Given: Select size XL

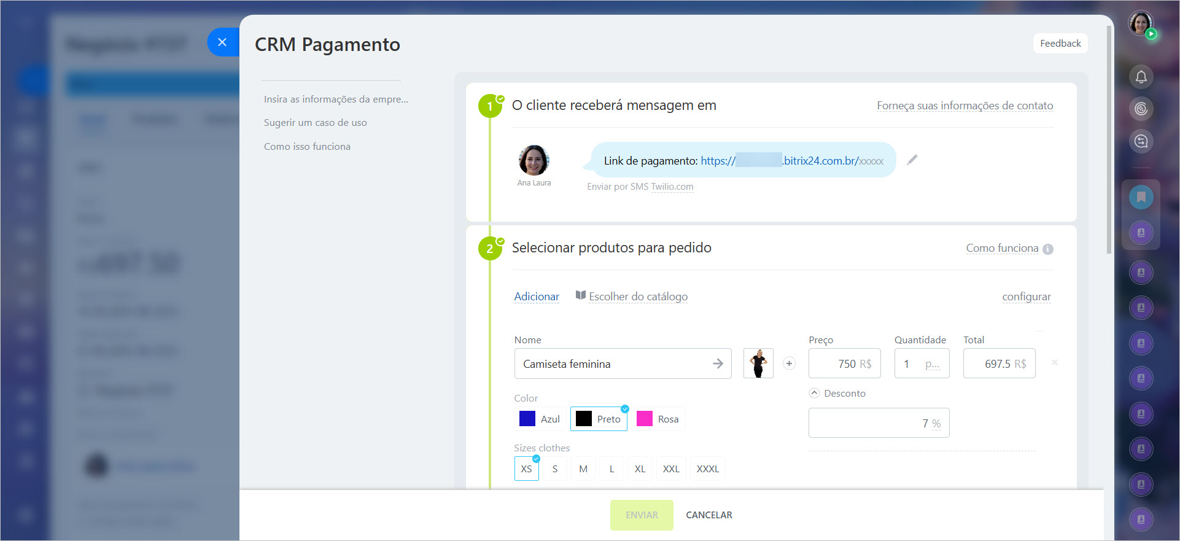Looking at the screenshot, I should click(x=640, y=469).
